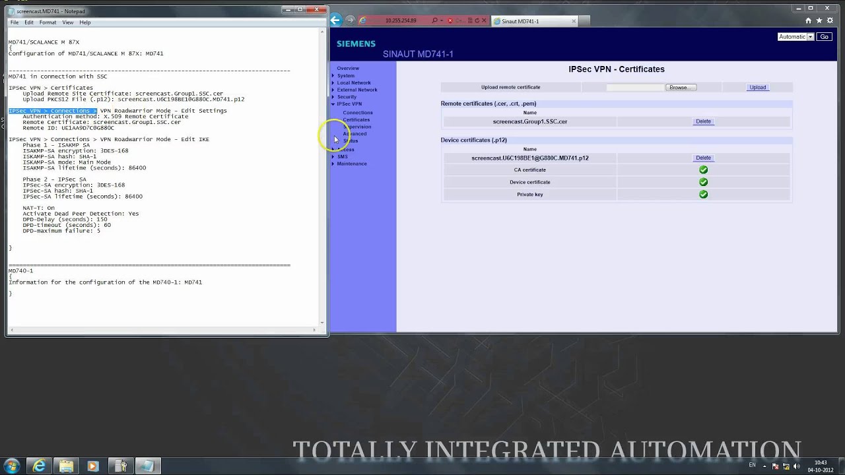The width and height of the screenshot is (845, 475).
Task: Open the Certificates link under IPSec VPN
Action: (x=356, y=120)
